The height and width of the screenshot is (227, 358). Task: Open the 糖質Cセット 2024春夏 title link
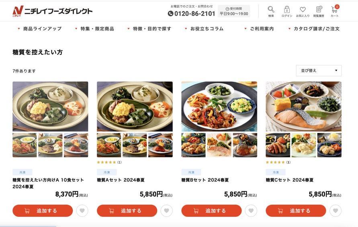click(x=290, y=180)
